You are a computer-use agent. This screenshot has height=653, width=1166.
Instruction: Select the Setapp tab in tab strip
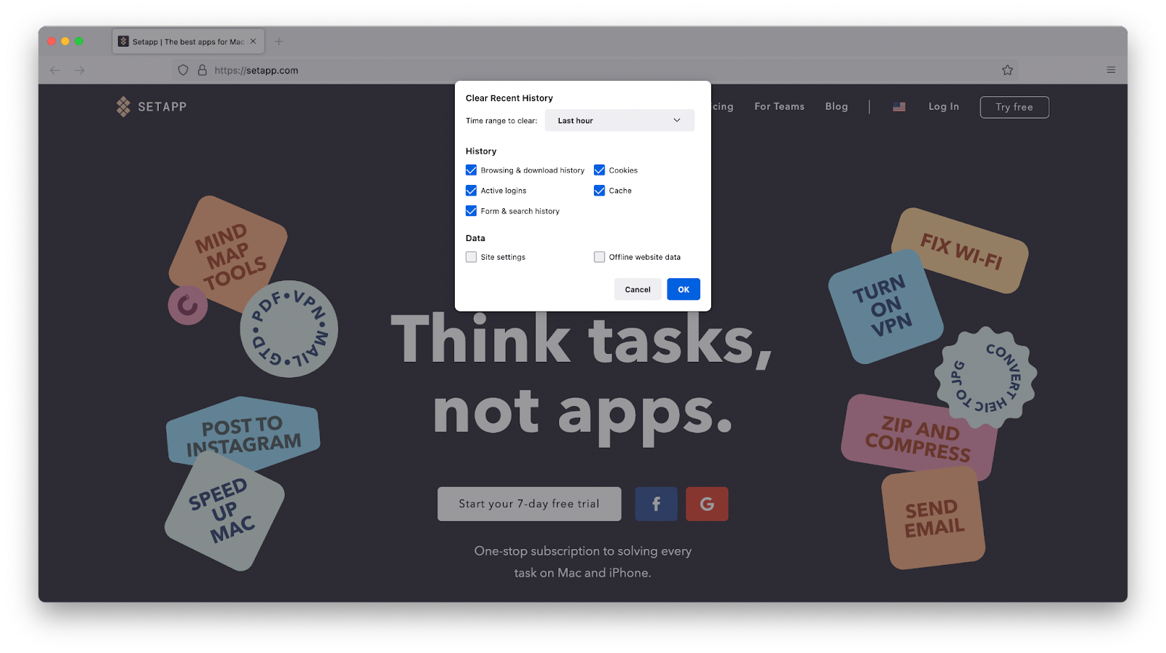[x=188, y=41]
